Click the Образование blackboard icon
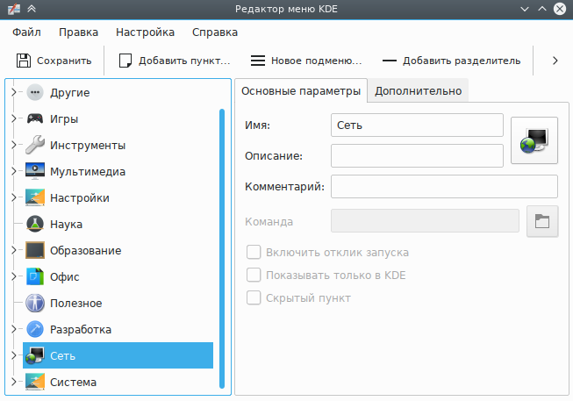The image size is (573, 401). tap(35, 250)
